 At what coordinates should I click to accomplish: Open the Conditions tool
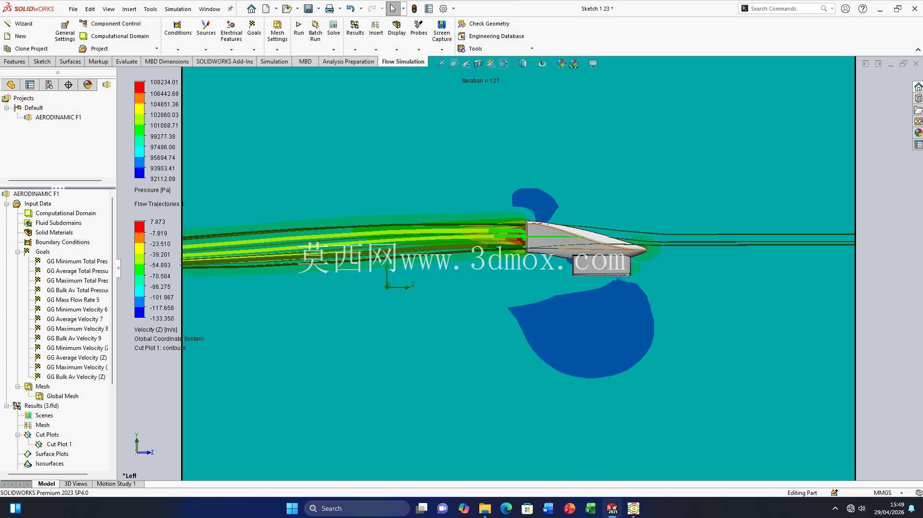(178, 28)
